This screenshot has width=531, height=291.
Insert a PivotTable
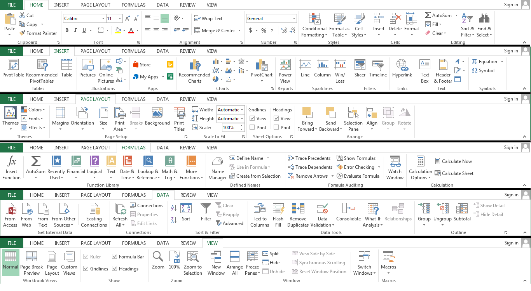(x=13, y=68)
